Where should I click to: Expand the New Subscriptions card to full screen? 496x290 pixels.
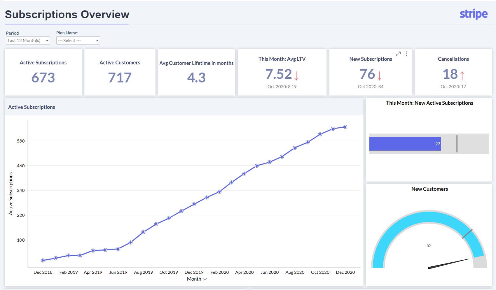click(399, 54)
